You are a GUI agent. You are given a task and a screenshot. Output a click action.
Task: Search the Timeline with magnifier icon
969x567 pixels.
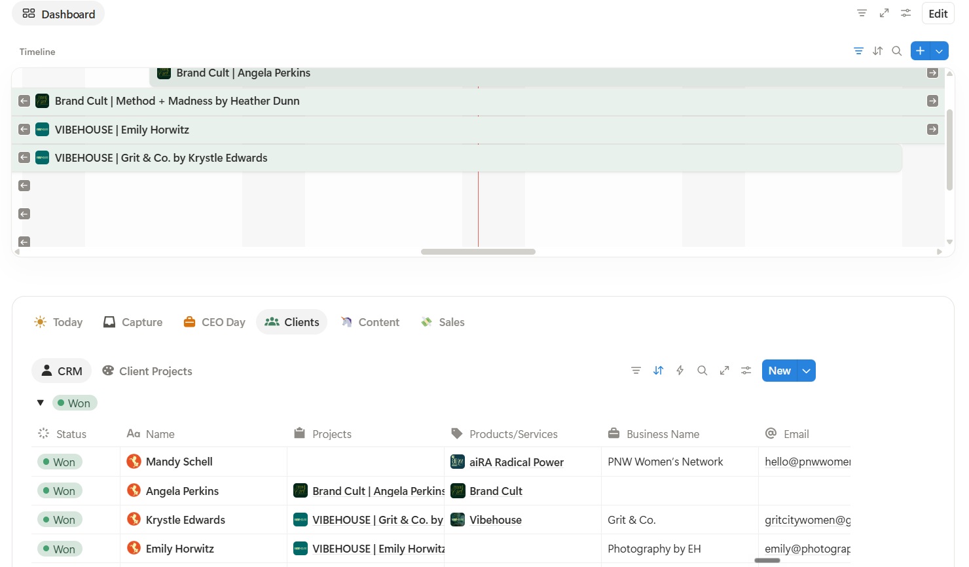(x=897, y=51)
